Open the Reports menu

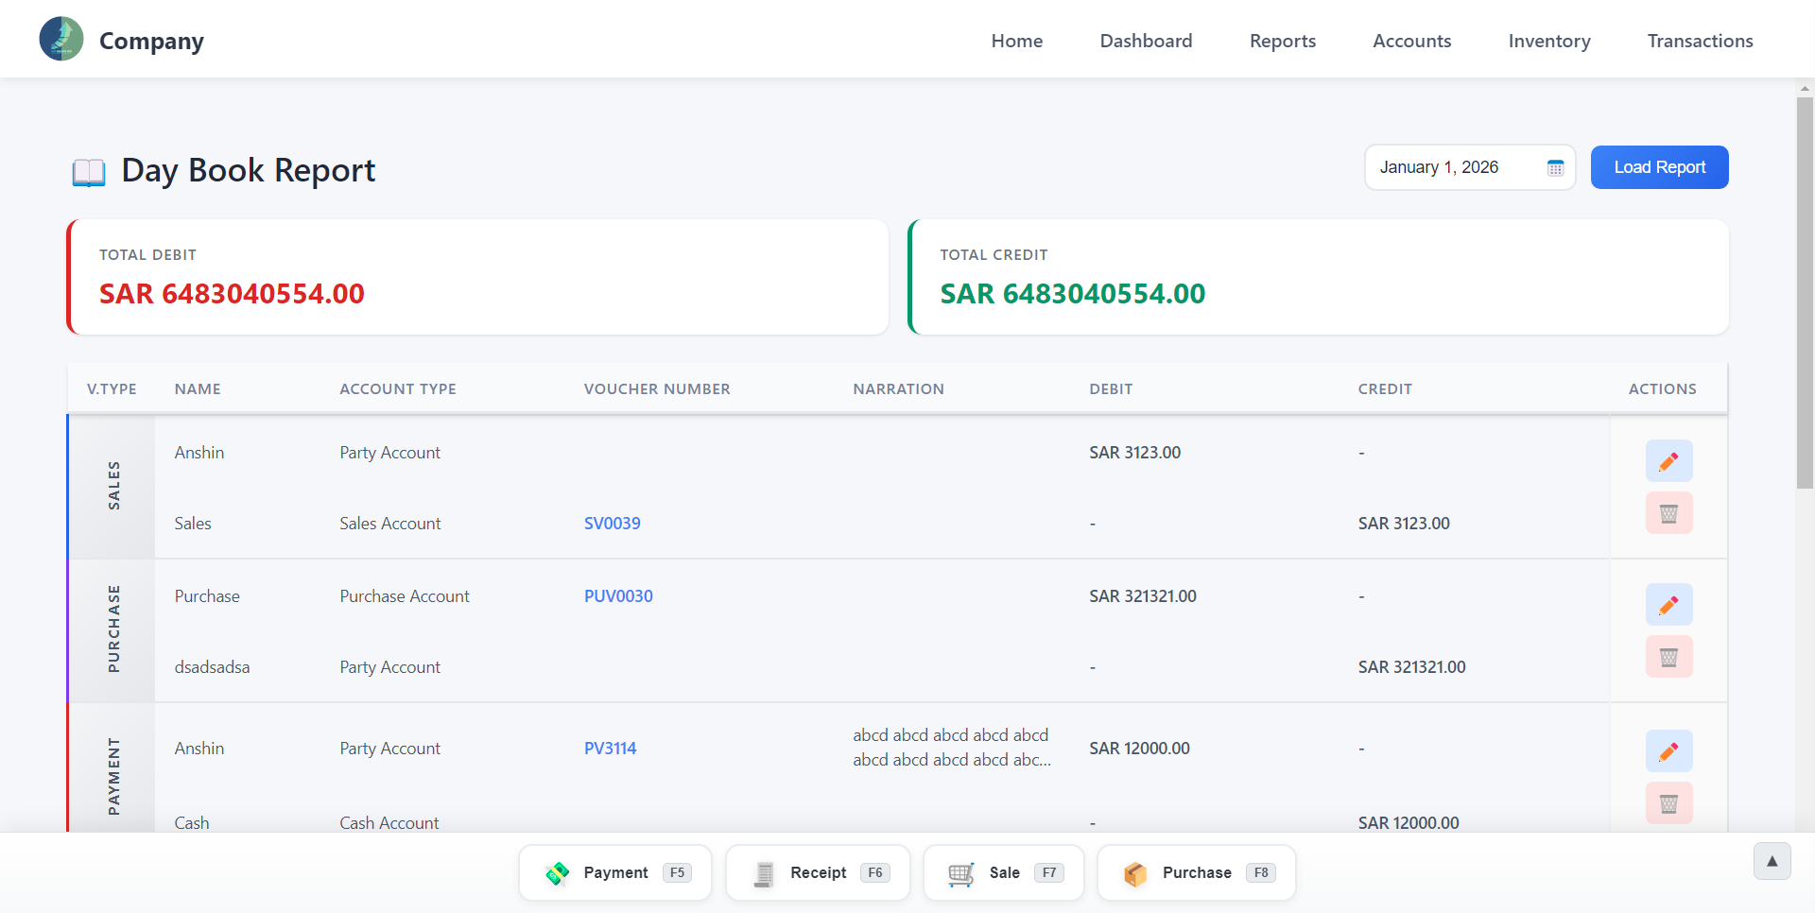point(1283,41)
